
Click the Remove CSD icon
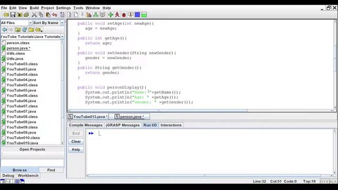(x=69, y=15)
